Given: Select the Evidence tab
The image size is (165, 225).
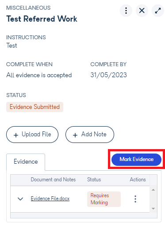Looking at the screenshot, I should coord(26,162).
